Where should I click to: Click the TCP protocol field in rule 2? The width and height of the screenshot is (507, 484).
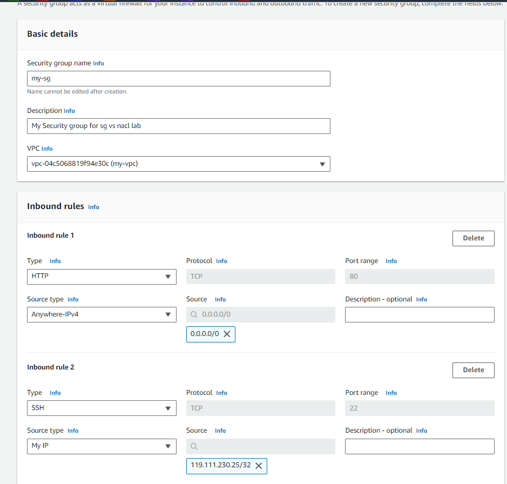coord(261,408)
